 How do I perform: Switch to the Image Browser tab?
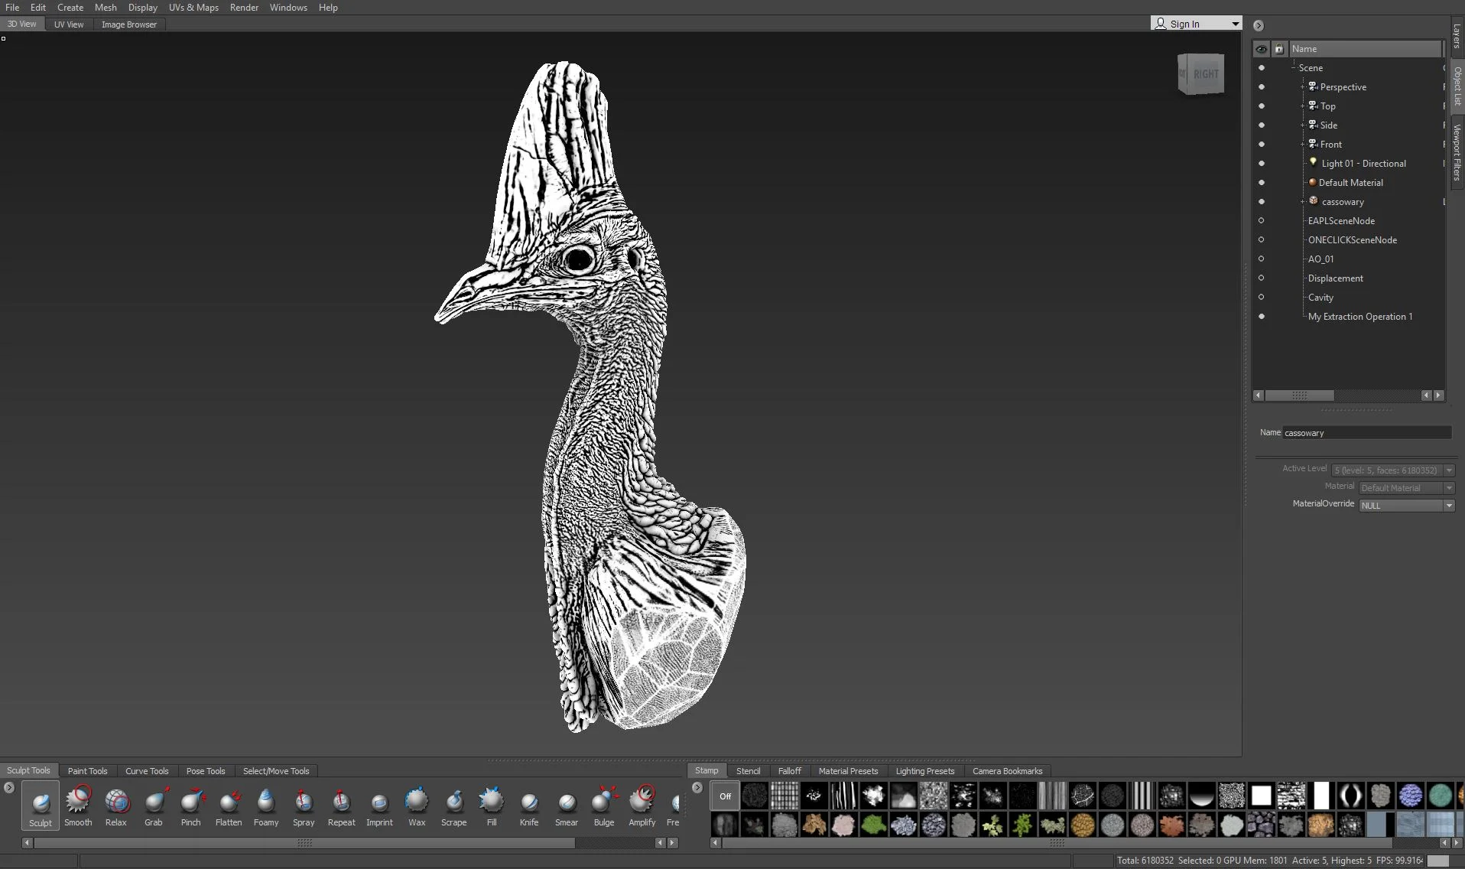(129, 24)
